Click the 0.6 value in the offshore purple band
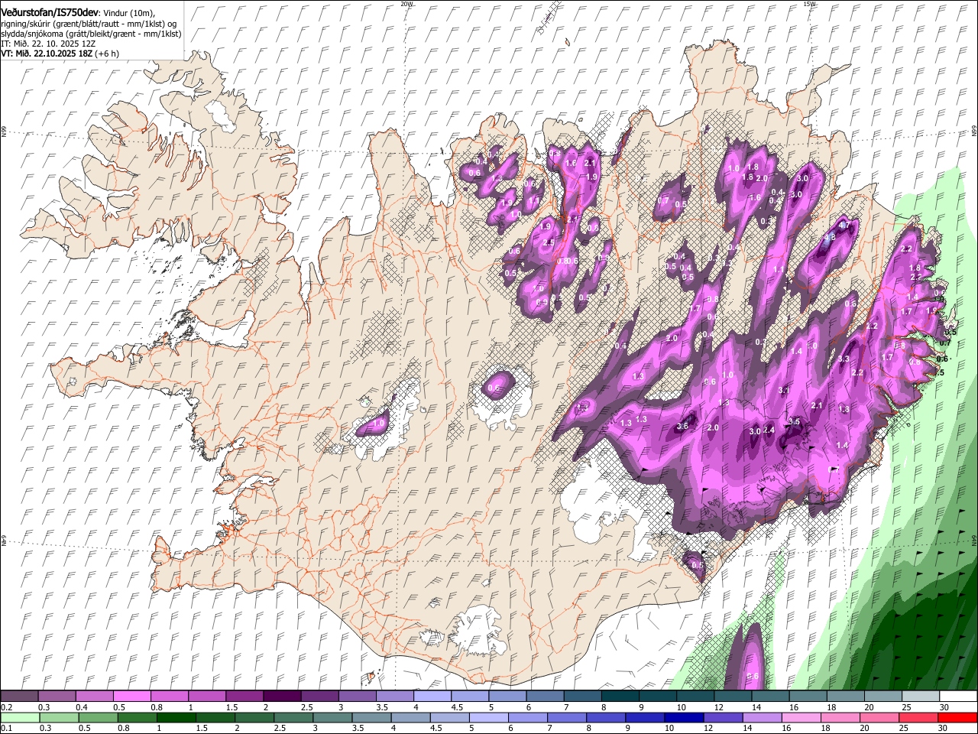This screenshot has height=734, width=978. coord(753,676)
